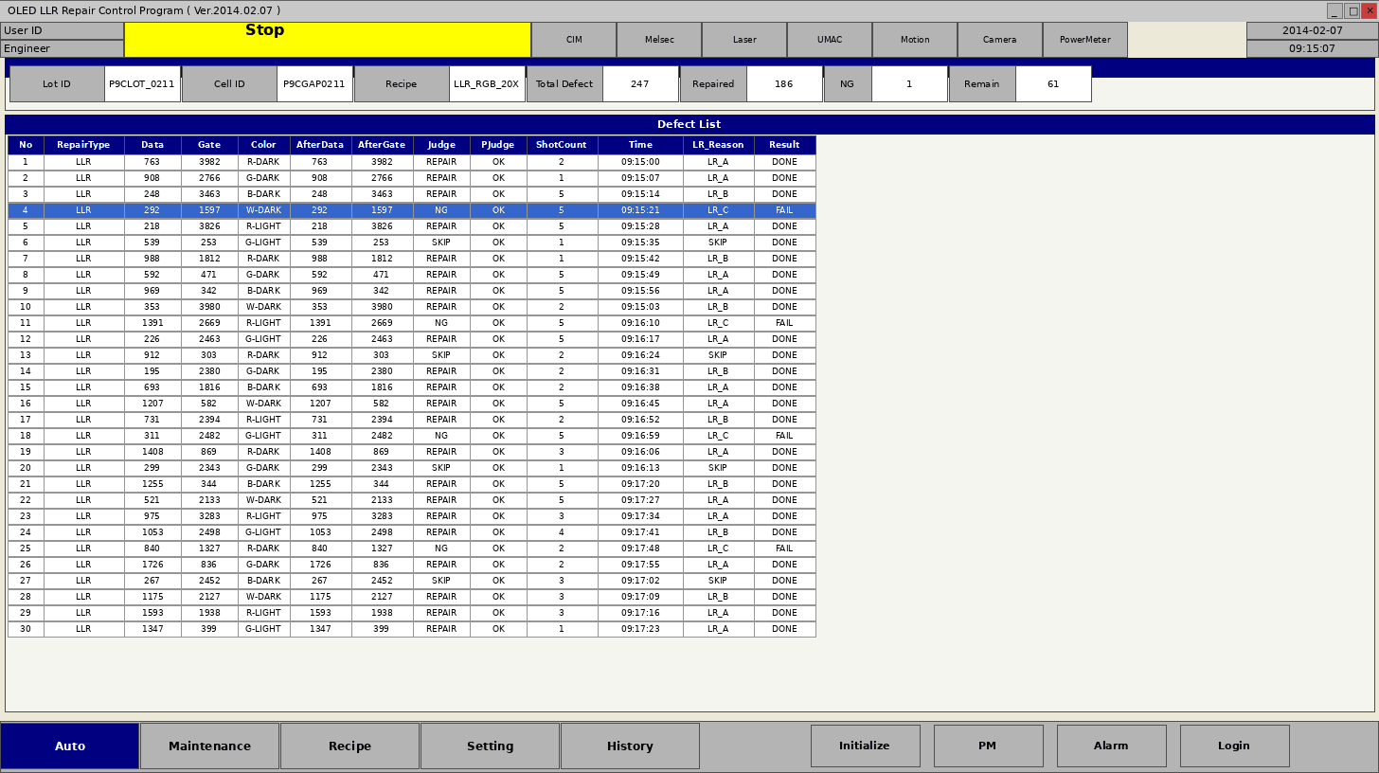
Task: Open the Motion button
Action: point(914,40)
